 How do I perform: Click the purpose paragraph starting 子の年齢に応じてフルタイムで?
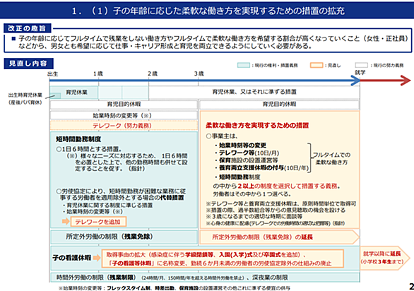[213, 42]
